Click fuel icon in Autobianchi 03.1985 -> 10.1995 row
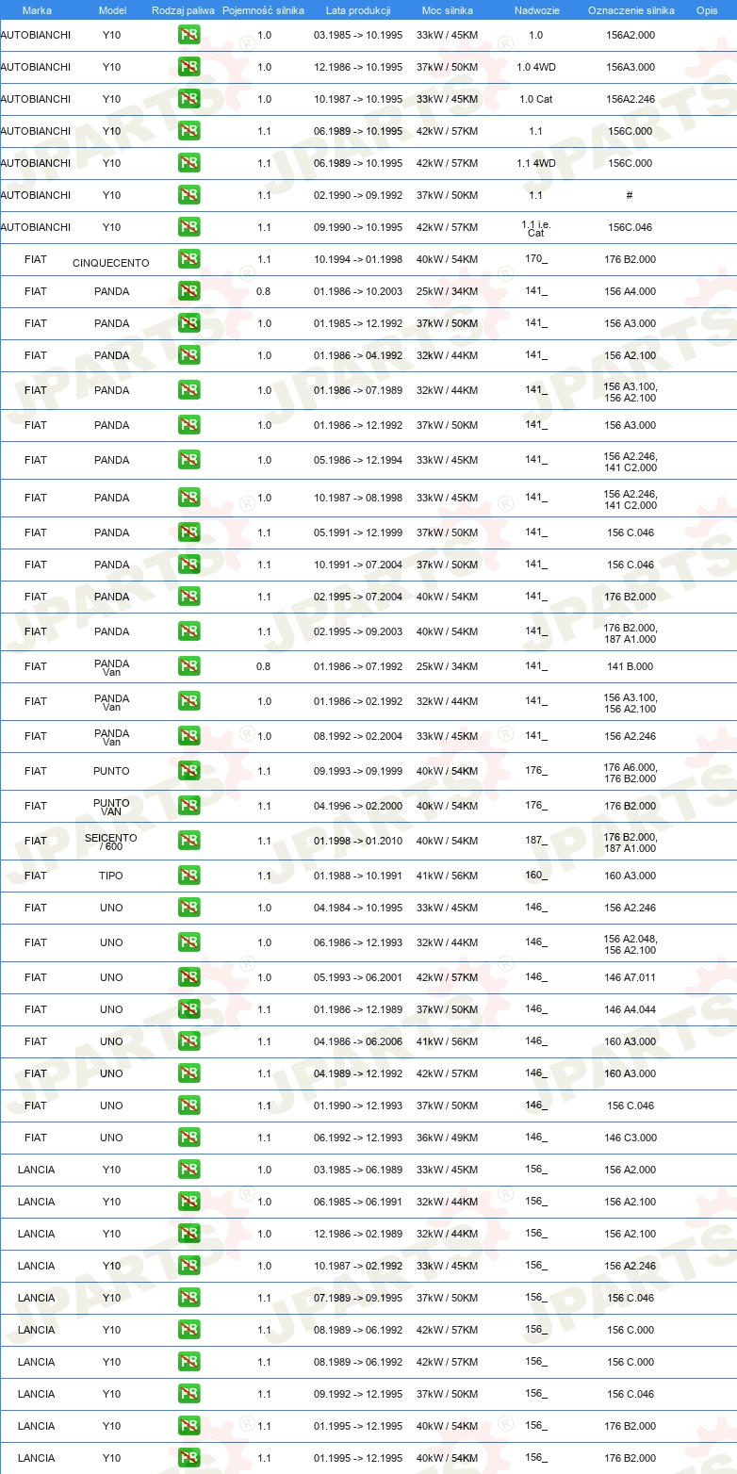The image size is (737, 1474). tap(188, 35)
